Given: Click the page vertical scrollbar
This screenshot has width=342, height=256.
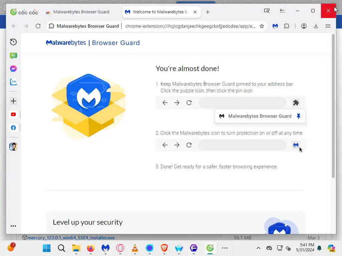Looking at the screenshot, I should point(333,106).
